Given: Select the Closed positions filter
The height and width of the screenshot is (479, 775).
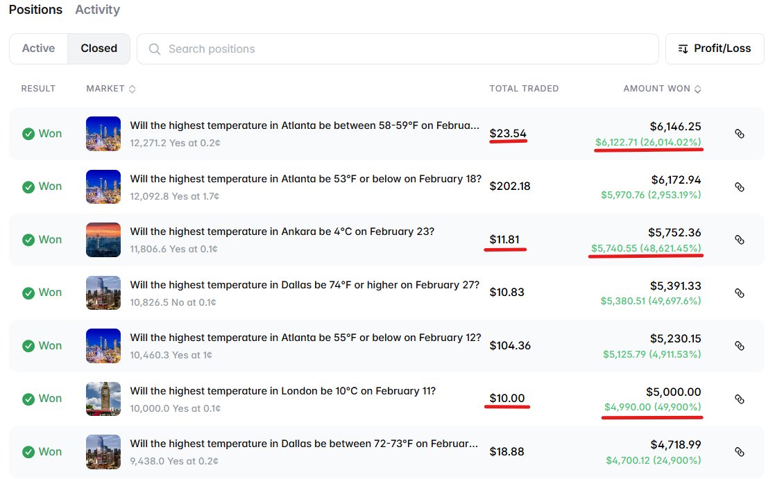Looking at the screenshot, I should [99, 49].
